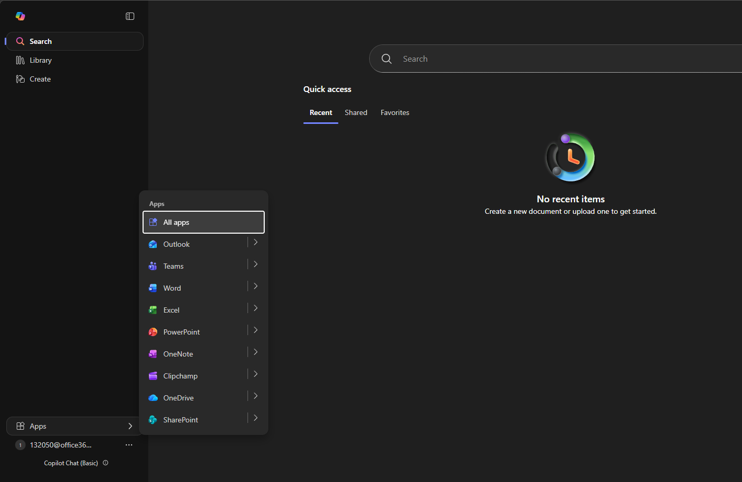Open the Clipchamp app icon
Viewport: 742px width, 482px height.
[153, 376]
